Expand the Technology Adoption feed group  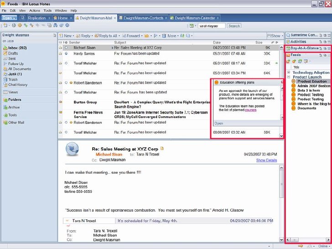point(289,73)
